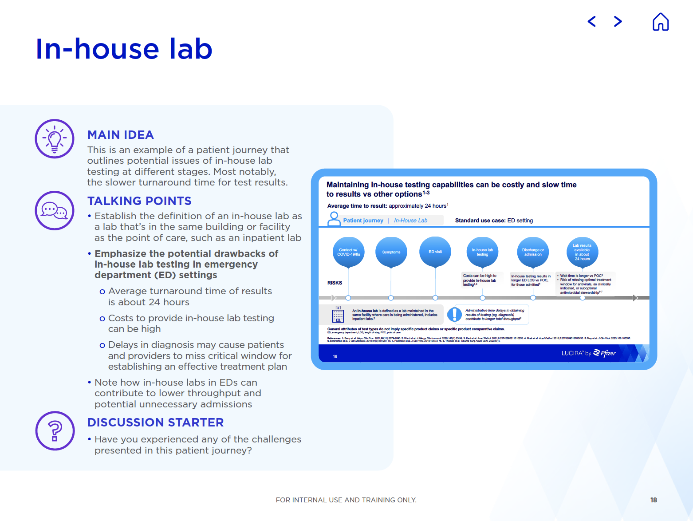Image resolution: width=693 pixels, height=521 pixels.
Task: Click the 'Lab results available' journey bubble
Action: click(x=583, y=252)
